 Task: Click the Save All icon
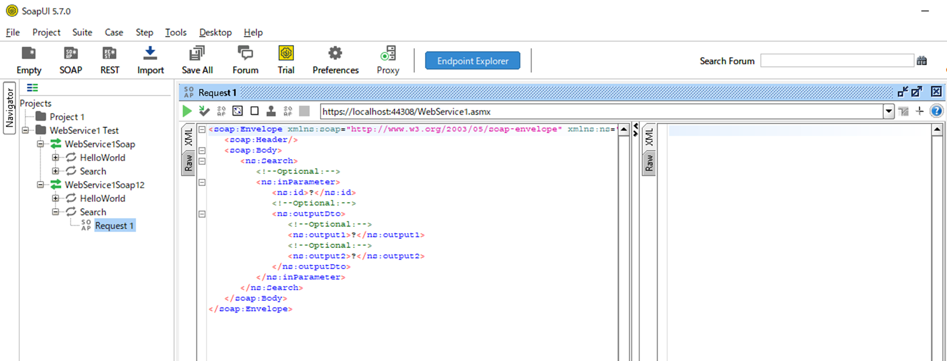197,60
